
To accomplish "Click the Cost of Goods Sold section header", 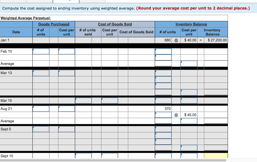I will coord(115,24).
